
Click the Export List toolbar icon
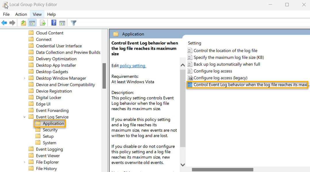[x=43, y=23]
